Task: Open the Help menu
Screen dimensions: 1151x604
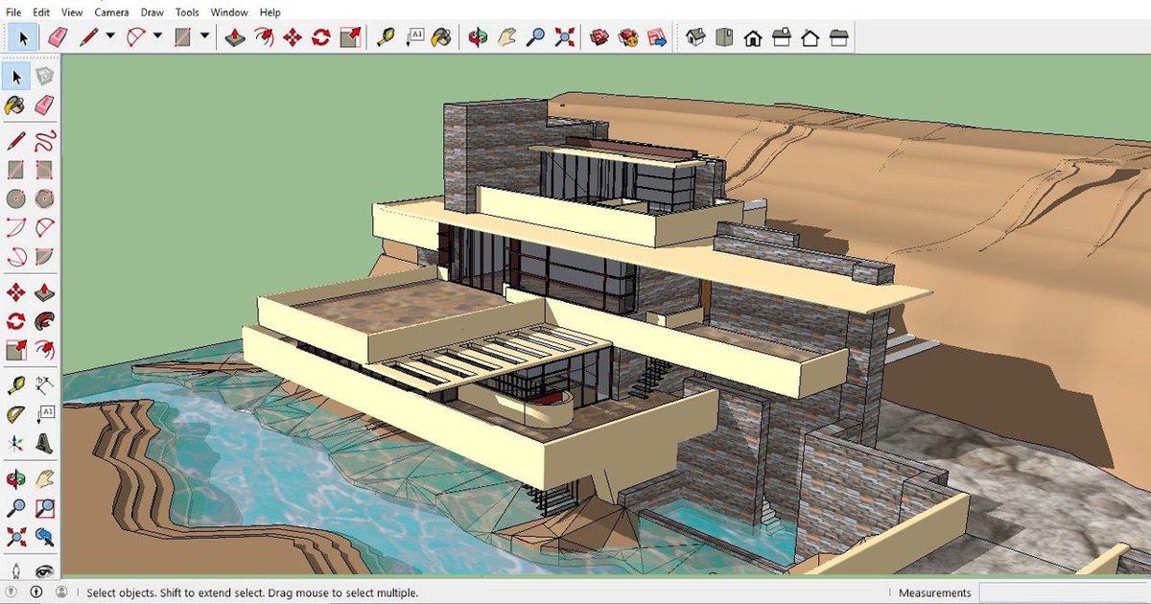Action: click(270, 12)
